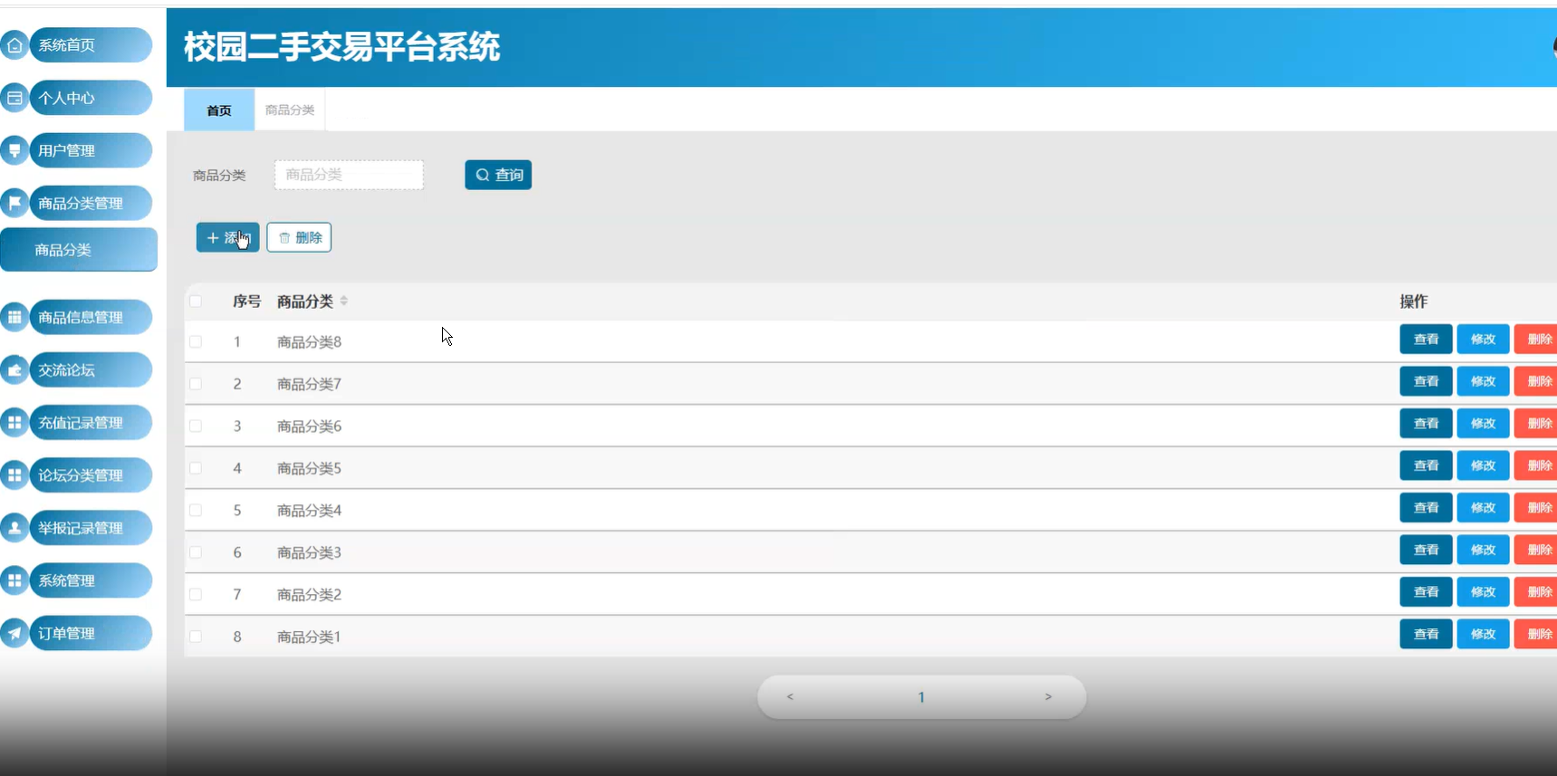Open 订单管理 menu
Image resolution: width=1557 pixels, height=776 pixels.
click(91, 633)
